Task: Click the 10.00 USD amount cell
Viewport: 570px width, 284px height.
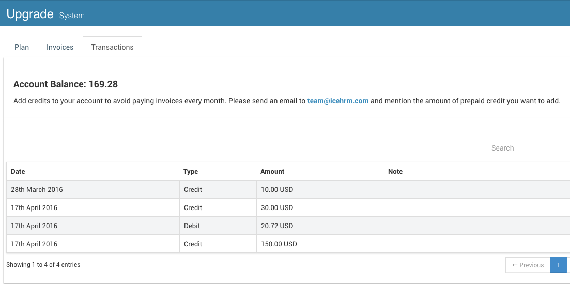Action: click(320, 190)
